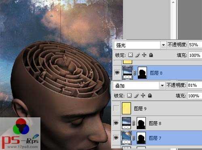
Task: Click the 不透明度 label beside 53%
Action: tap(177, 45)
